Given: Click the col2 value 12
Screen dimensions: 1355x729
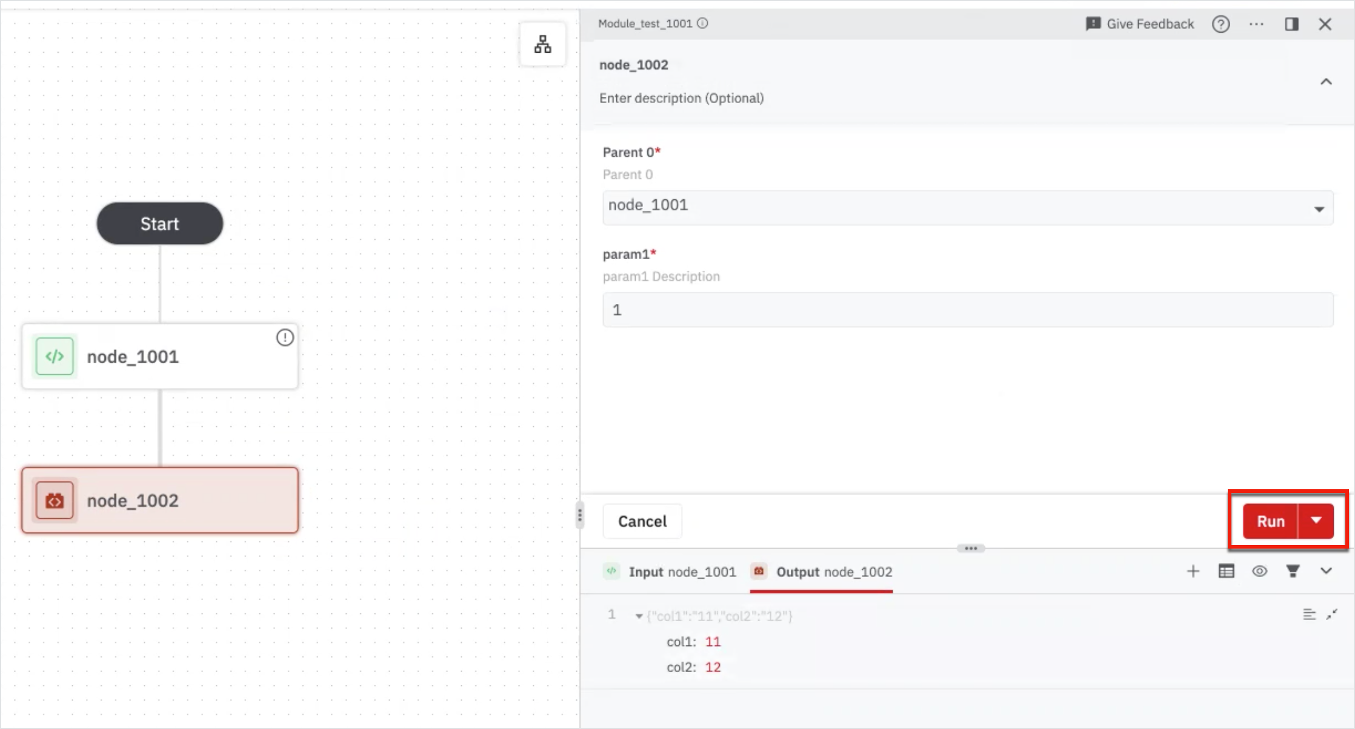Looking at the screenshot, I should click(713, 667).
